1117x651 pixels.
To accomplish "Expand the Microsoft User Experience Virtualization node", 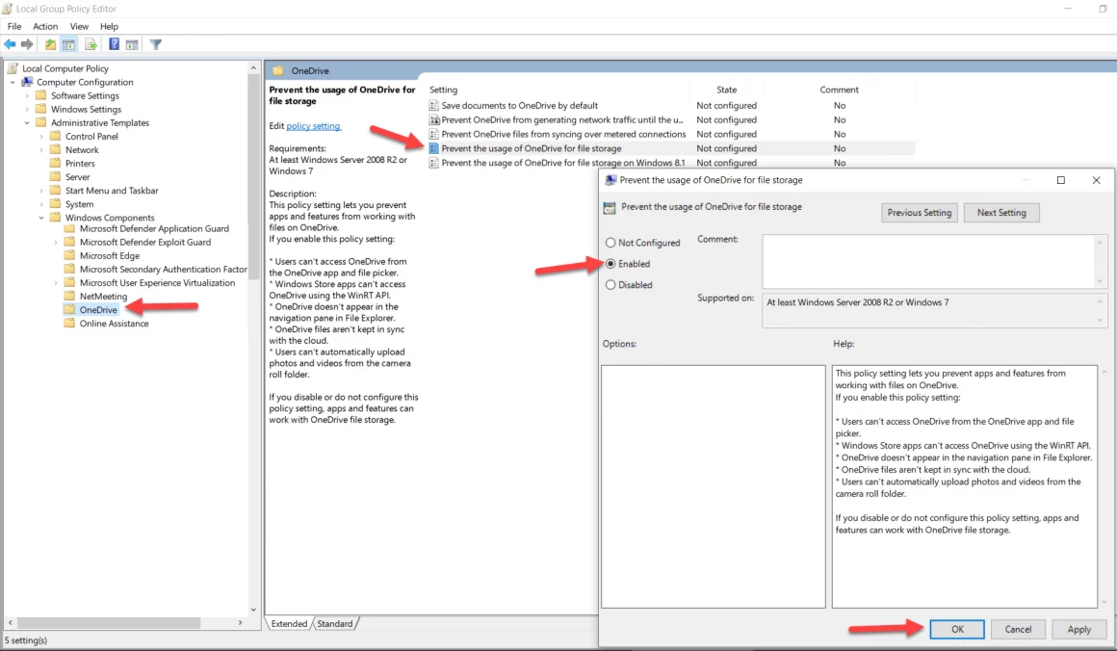I will 56,283.
